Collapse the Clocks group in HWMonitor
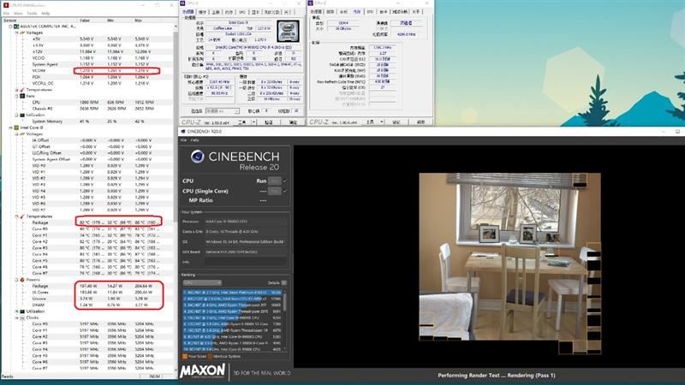The image size is (685, 385). coord(16,317)
